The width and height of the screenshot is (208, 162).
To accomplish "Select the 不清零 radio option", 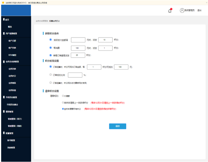I will pos(63,96).
